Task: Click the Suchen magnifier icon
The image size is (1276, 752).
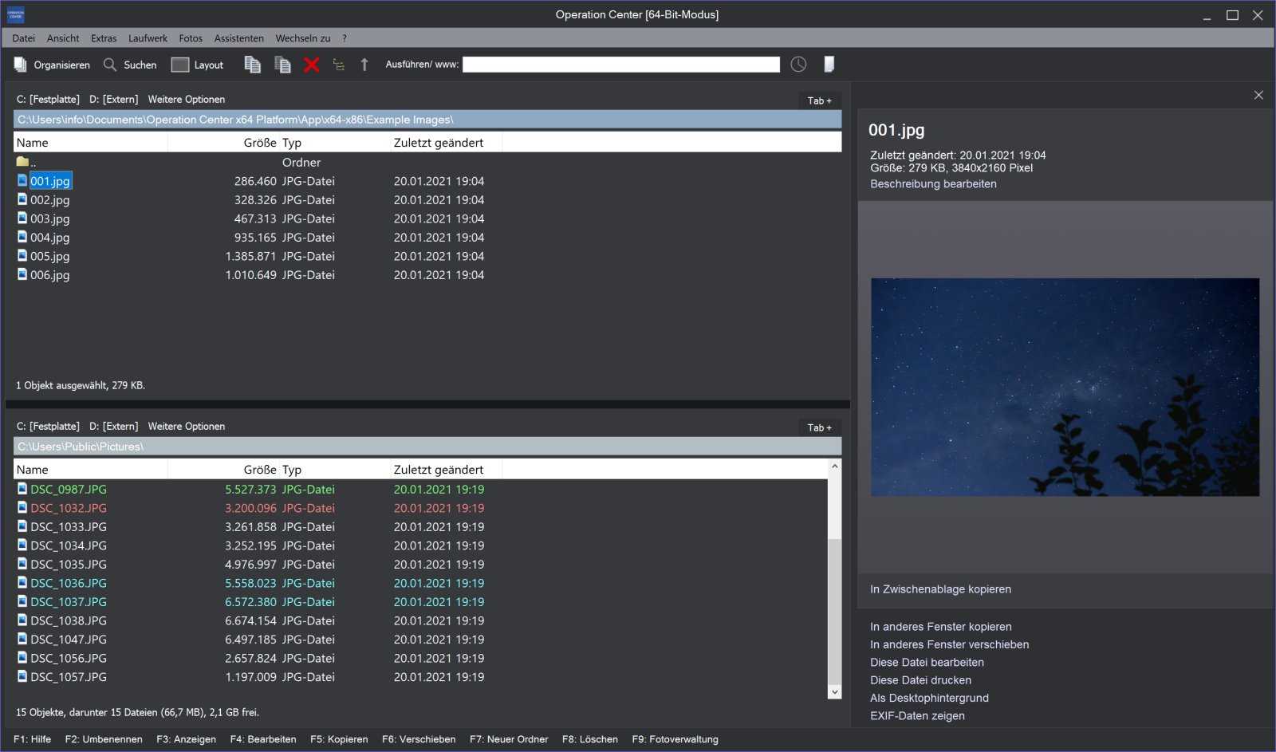Action: (110, 65)
